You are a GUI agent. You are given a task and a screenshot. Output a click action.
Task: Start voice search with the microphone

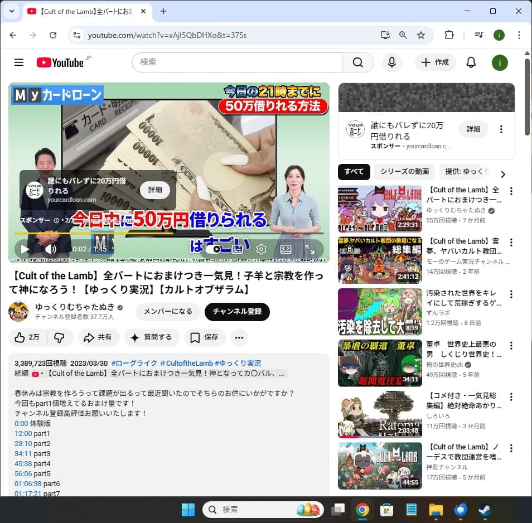click(x=391, y=62)
